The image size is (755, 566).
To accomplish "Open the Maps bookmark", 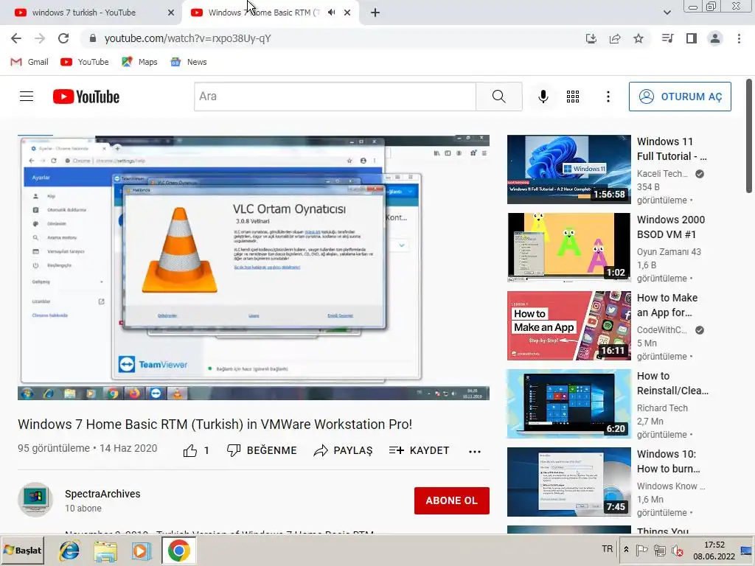I will click(x=139, y=62).
